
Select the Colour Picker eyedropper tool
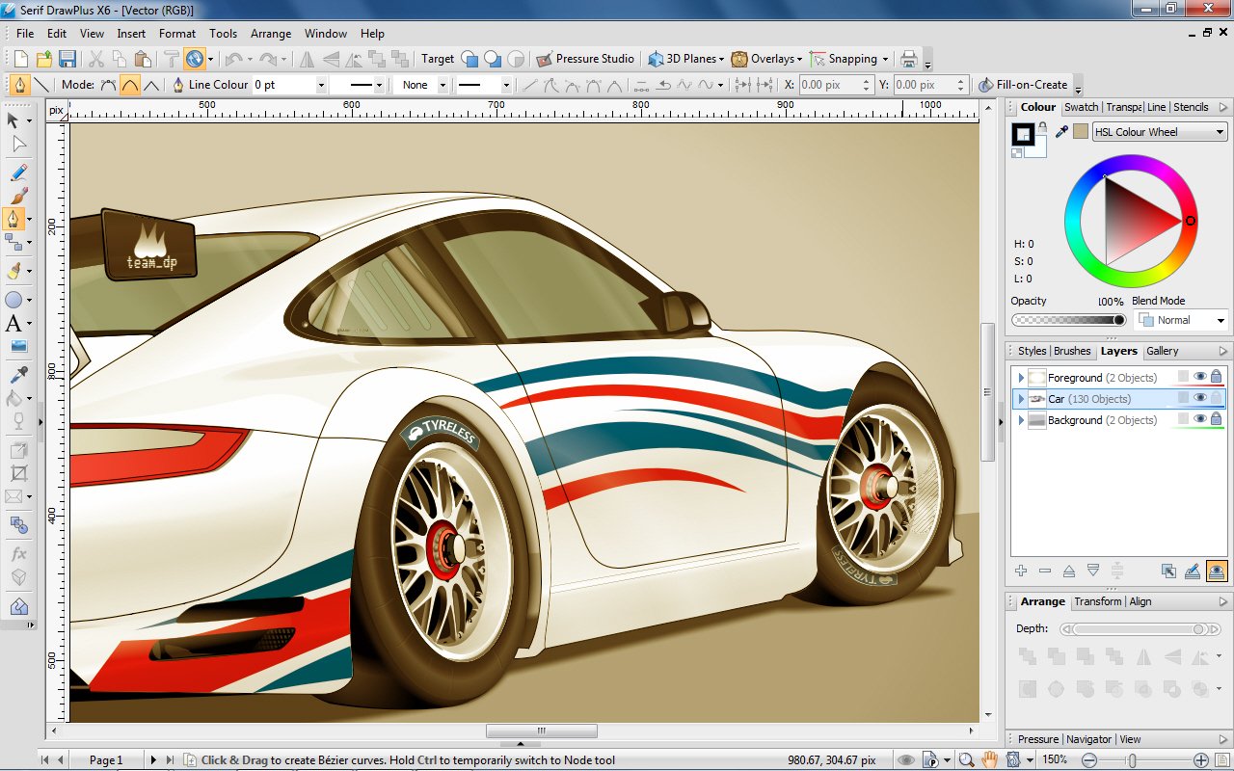[17, 374]
